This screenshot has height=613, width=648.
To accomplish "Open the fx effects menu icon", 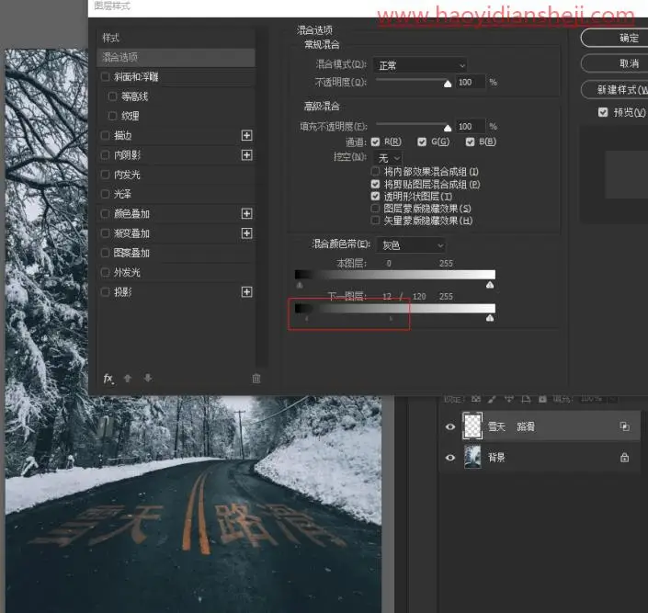I will point(108,379).
